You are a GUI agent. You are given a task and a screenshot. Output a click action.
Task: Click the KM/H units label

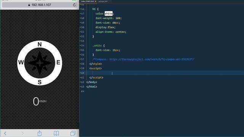click(x=43, y=101)
